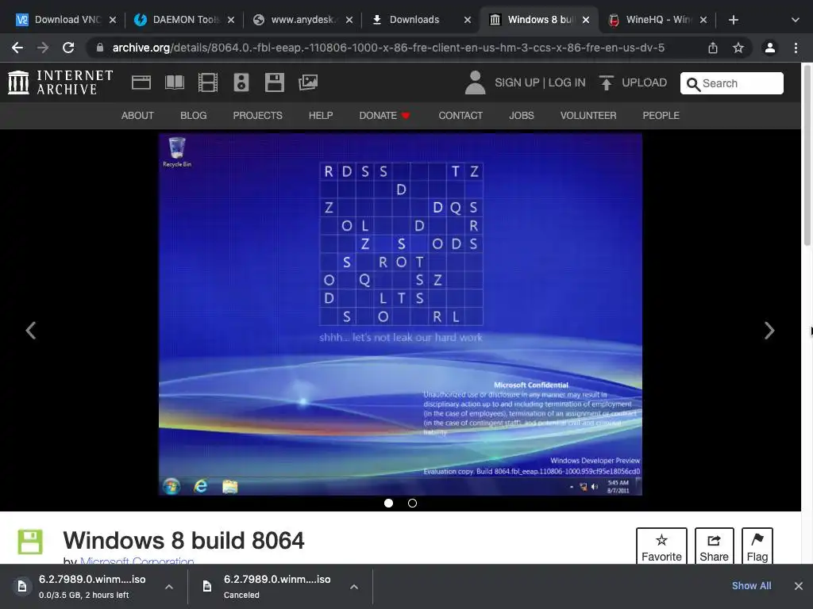Viewport: 813px width, 609px height.
Task: Switch to the DAEMON Tools tab
Action: point(184,20)
